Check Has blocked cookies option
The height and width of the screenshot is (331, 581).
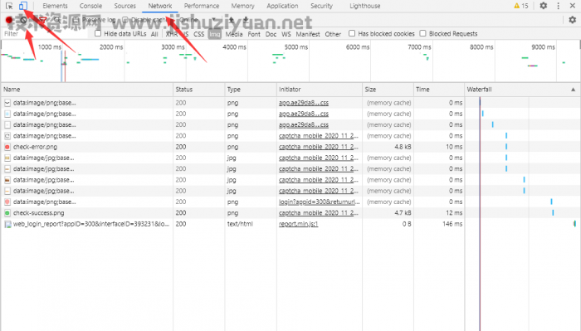click(352, 33)
